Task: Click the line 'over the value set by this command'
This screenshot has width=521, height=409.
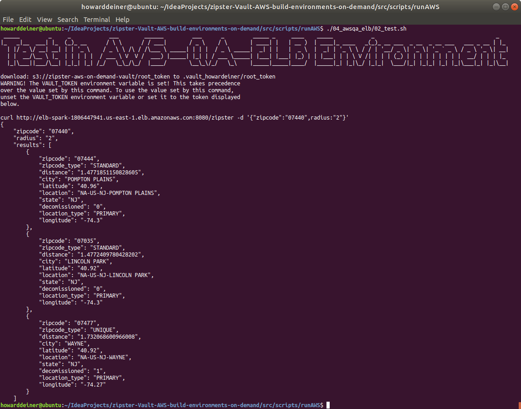Action: click(x=117, y=90)
